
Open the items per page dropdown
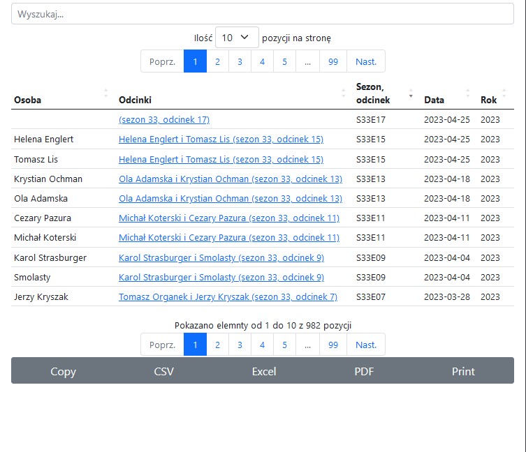[237, 38]
